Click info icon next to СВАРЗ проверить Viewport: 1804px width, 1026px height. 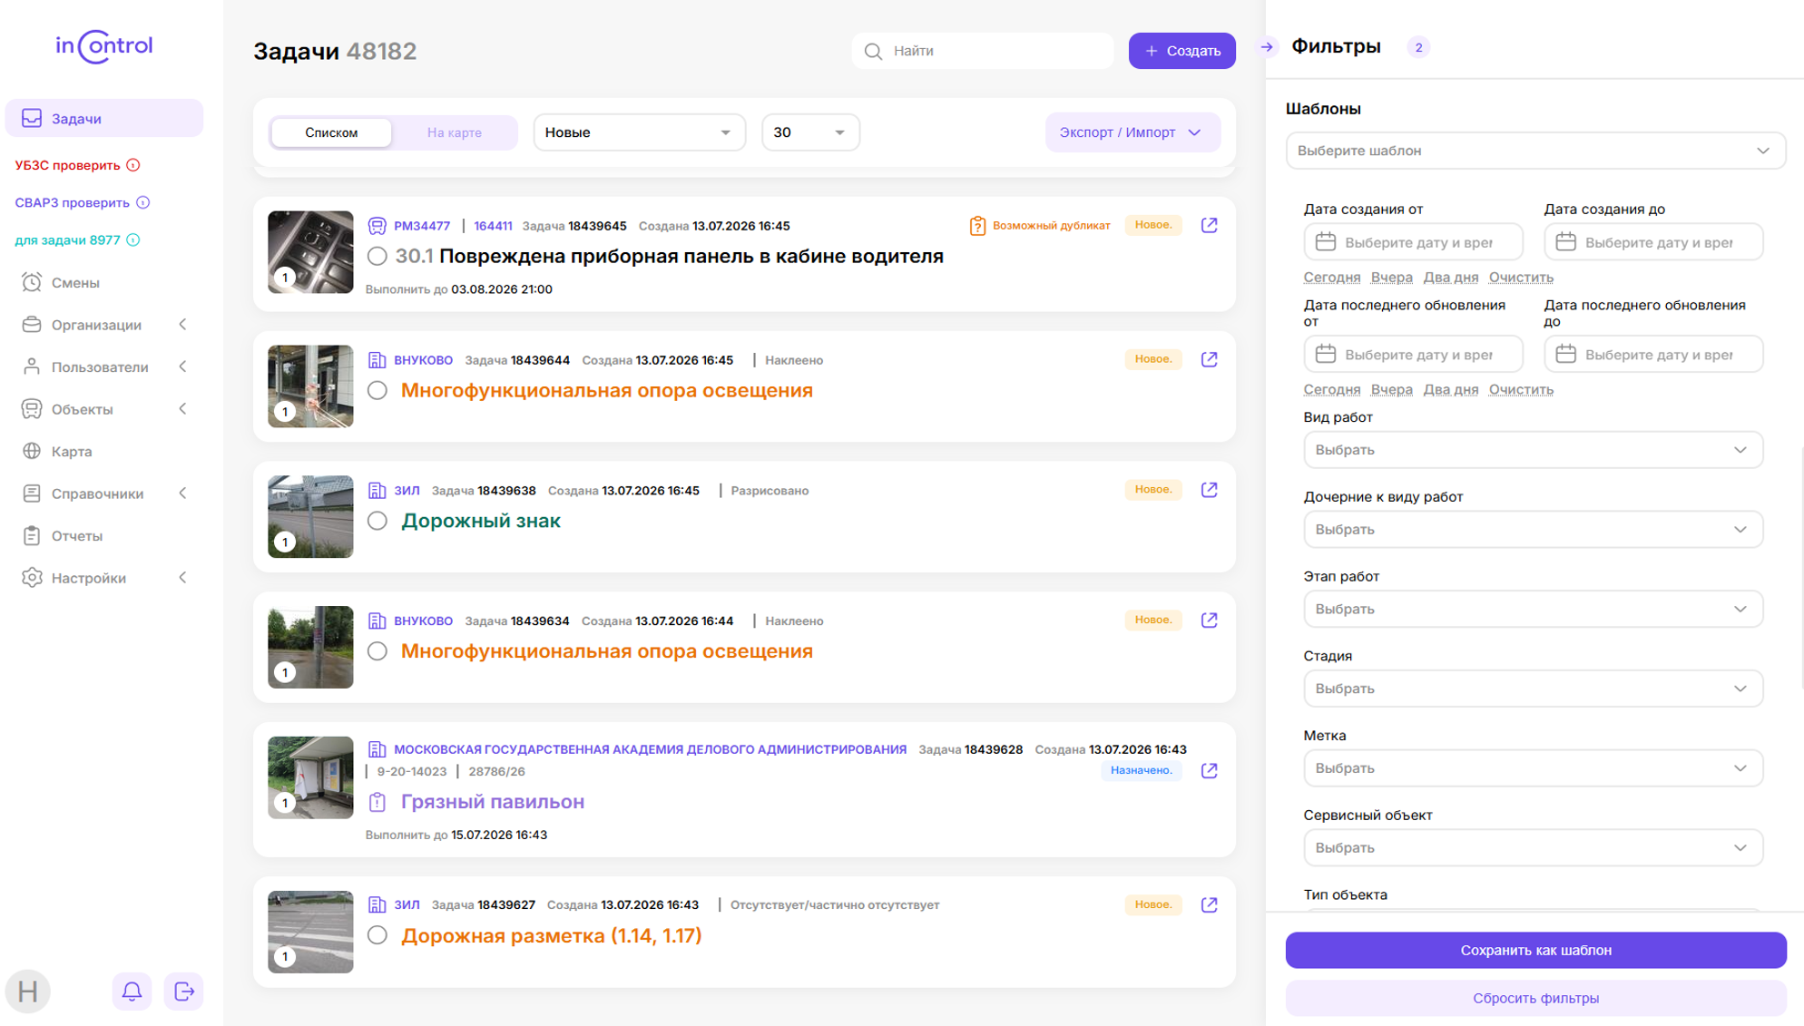143,202
